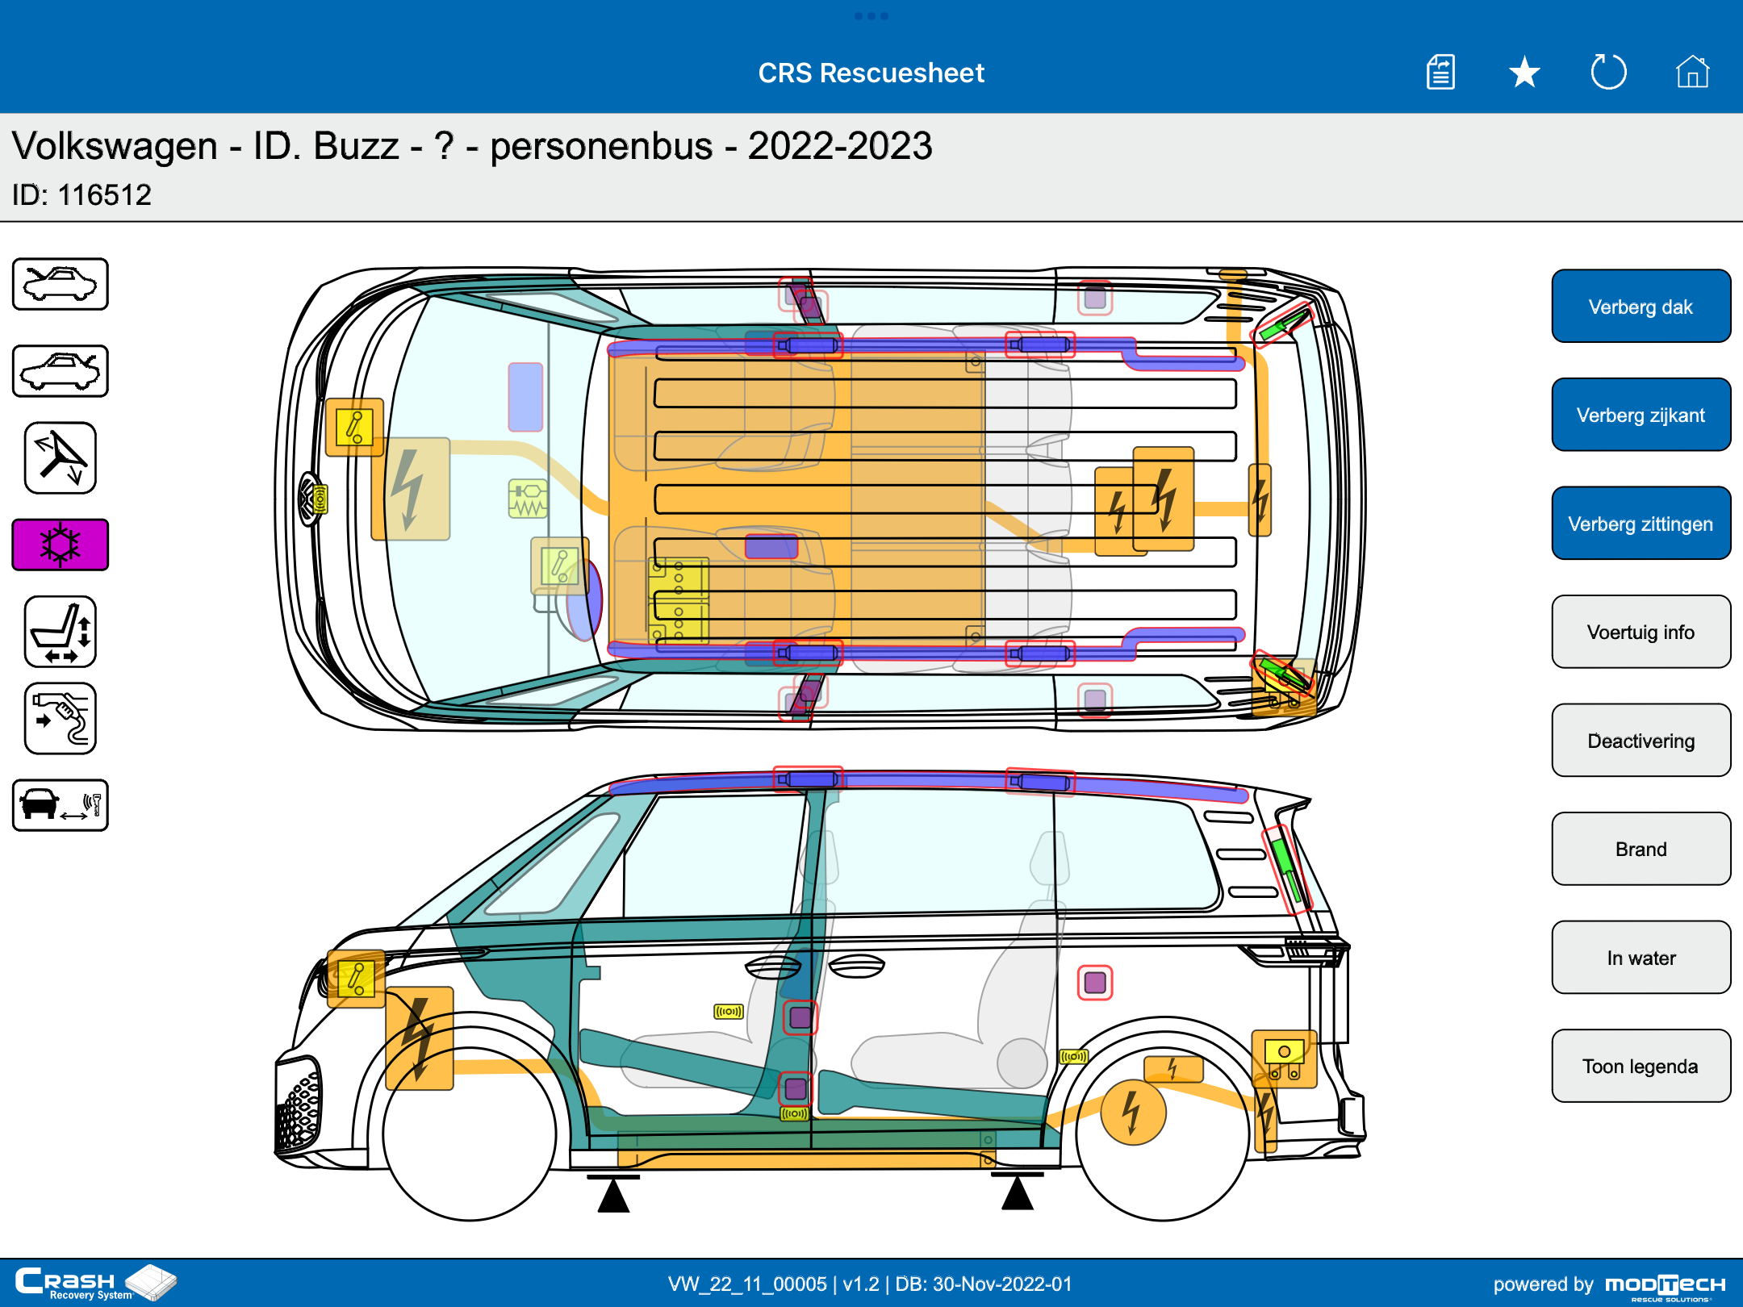Click the powered by Moditech logo

(1610, 1284)
